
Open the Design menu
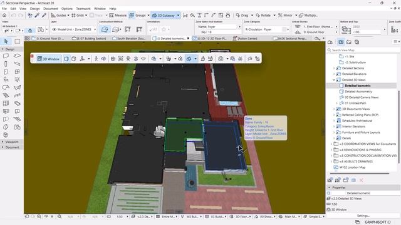35,9
